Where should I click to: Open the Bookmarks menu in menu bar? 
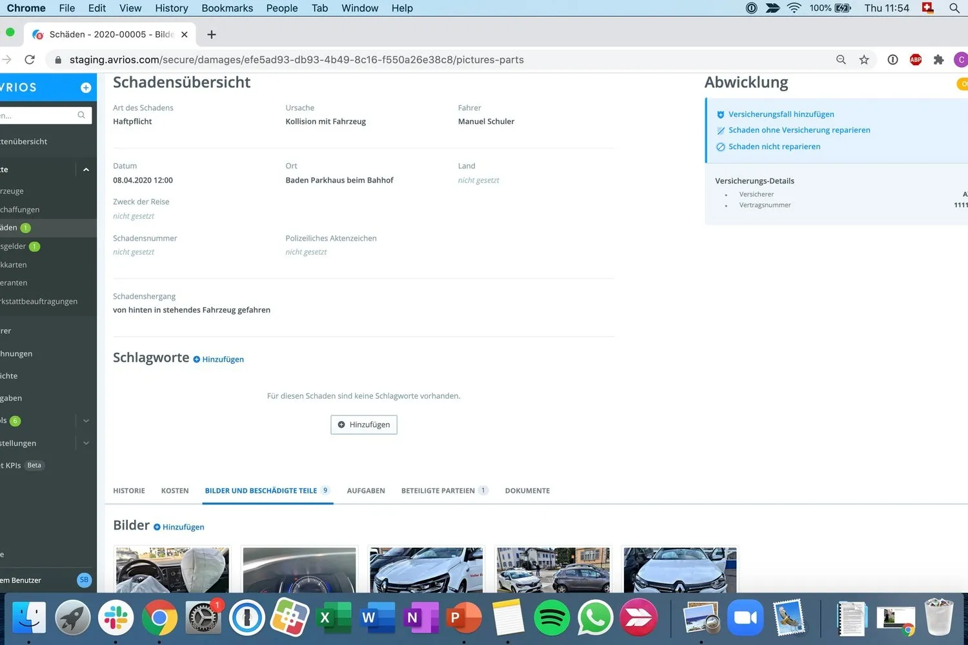227,8
